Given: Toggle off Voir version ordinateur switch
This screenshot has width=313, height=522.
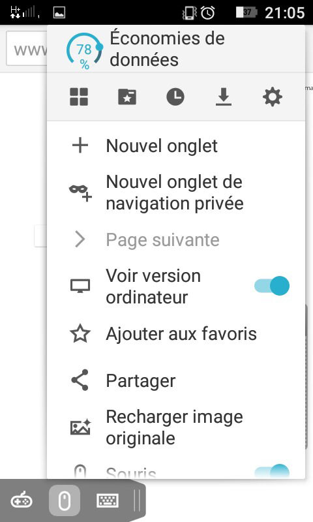Looking at the screenshot, I should click(x=272, y=286).
